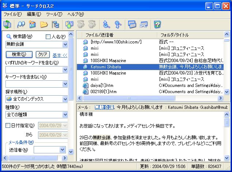Open the 送信者(N) dropdown
Image resolution: width=232 pixels, height=172 pixels.
click(x=63, y=150)
